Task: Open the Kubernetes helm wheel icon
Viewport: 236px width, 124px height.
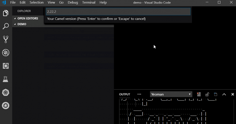Action: pos(6,92)
